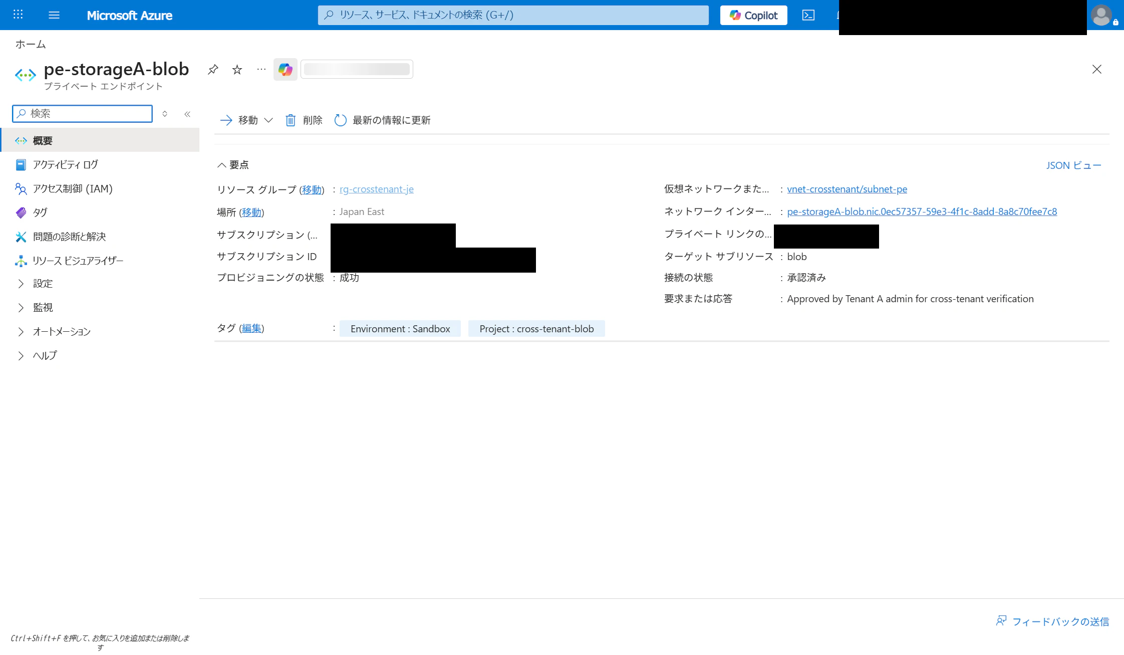The height and width of the screenshot is (655, 1124).
Task: Open the portal hamburger menu
Action: coord(54,15)
